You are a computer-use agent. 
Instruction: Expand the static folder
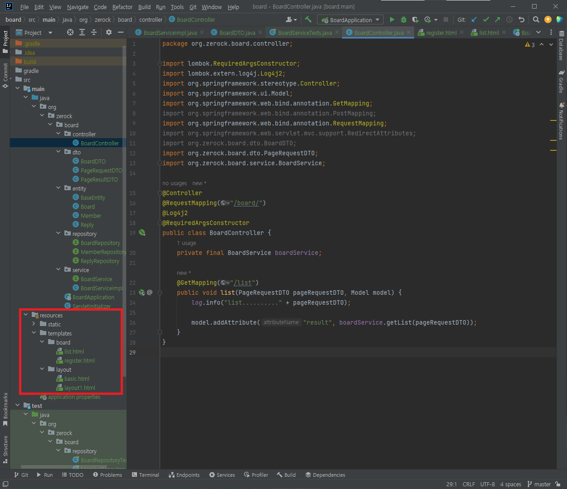[x=34, y=324]
